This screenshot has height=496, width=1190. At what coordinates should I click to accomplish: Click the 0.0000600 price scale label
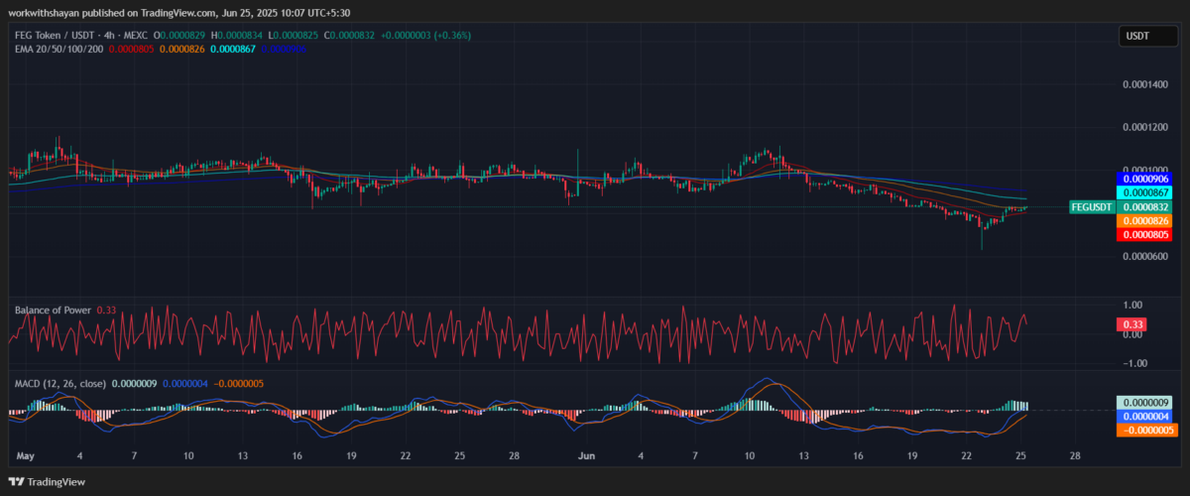point(1146,256)
